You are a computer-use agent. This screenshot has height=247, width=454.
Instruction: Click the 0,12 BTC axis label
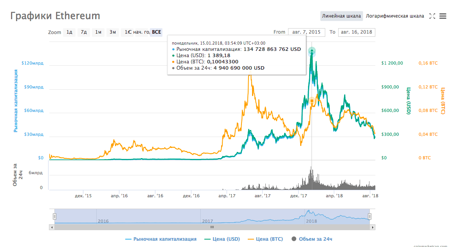[428, 87]
